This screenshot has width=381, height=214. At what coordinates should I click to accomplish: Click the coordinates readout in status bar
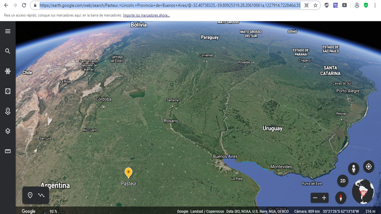point(341,211)
